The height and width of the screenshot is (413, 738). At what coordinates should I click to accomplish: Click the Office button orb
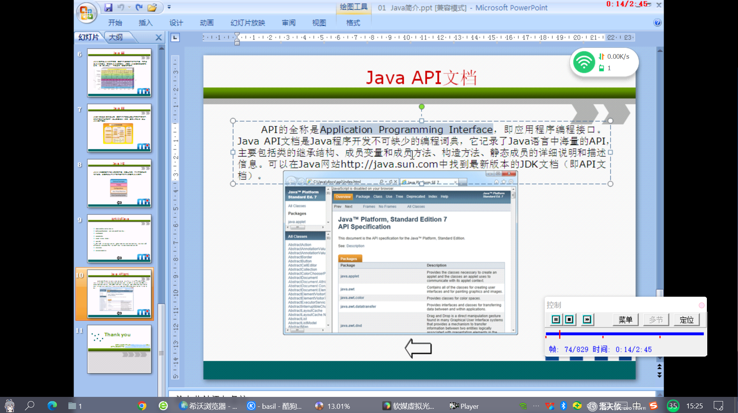(86, 13)
